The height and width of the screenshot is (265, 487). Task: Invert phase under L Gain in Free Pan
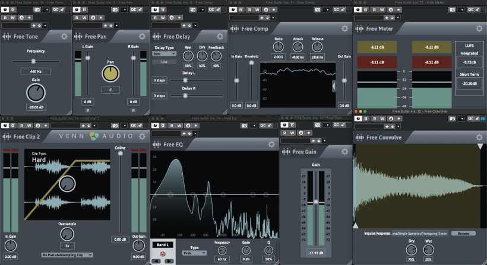coord(88,110)
